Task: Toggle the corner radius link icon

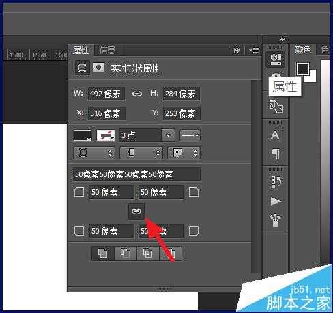Action: (x=136, y=211)
